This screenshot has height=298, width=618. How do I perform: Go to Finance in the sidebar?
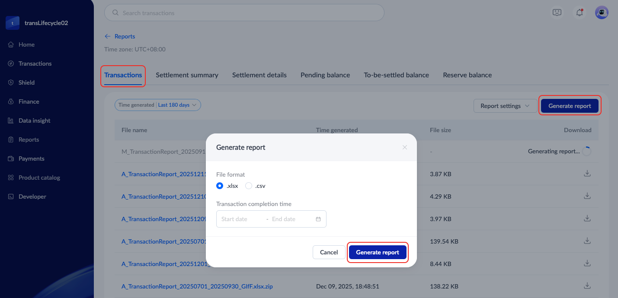[x=29, y=101]
